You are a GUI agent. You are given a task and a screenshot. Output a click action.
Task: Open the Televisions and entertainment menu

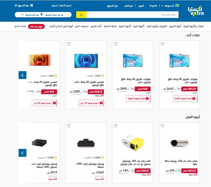tap(157, 26)
